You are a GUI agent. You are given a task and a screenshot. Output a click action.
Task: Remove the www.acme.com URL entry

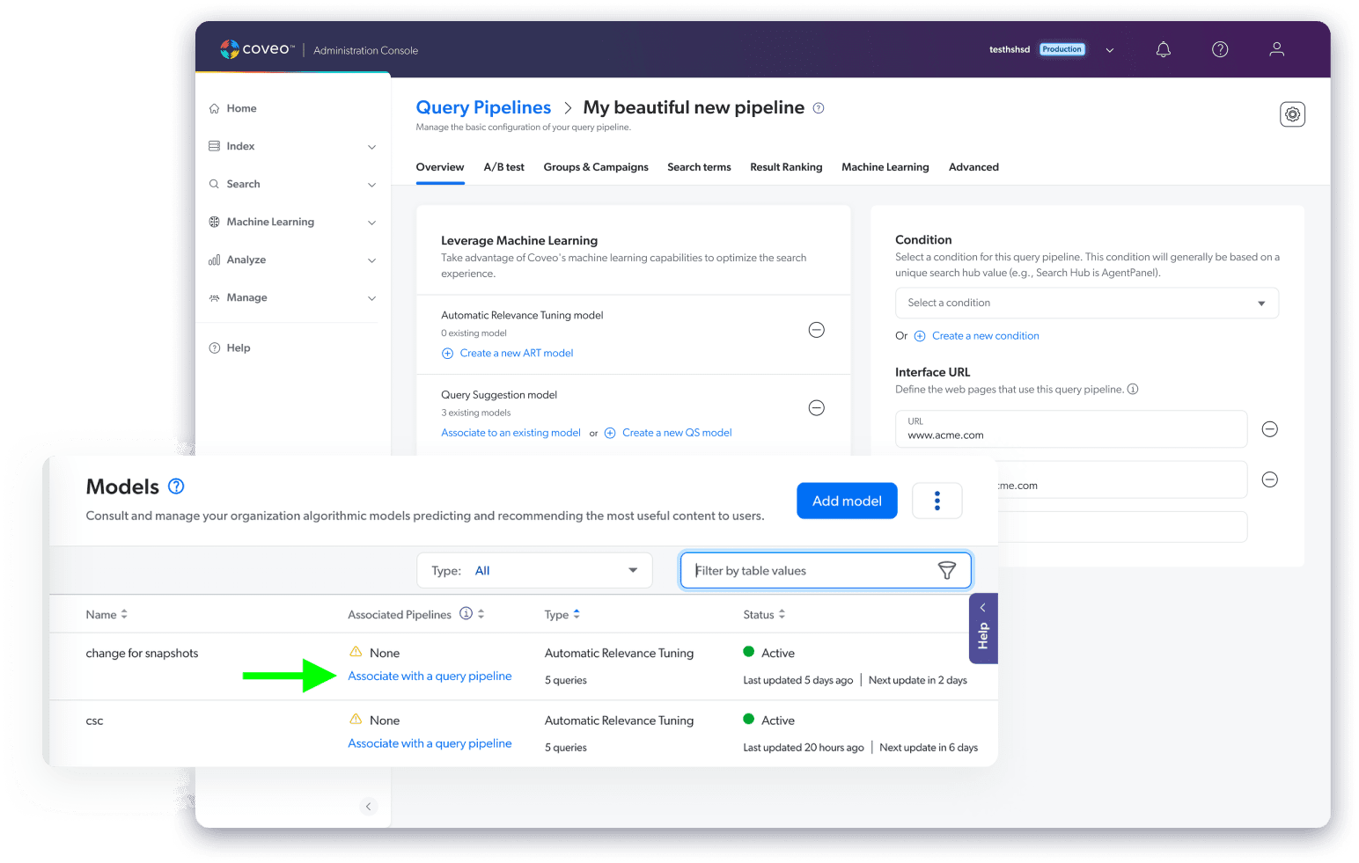(x=1270, y=429)
